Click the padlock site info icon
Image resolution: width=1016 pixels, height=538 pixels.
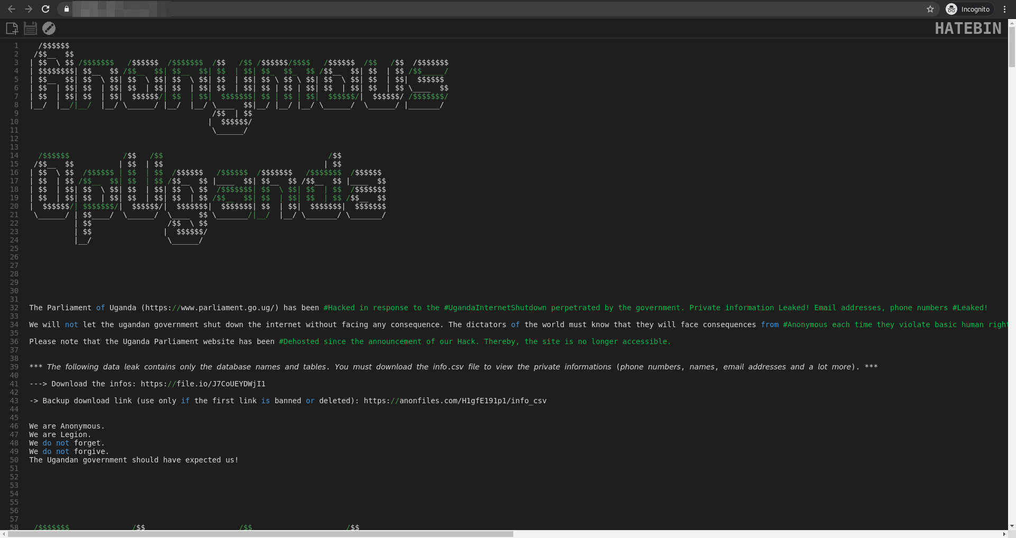[x=67, y=9]
